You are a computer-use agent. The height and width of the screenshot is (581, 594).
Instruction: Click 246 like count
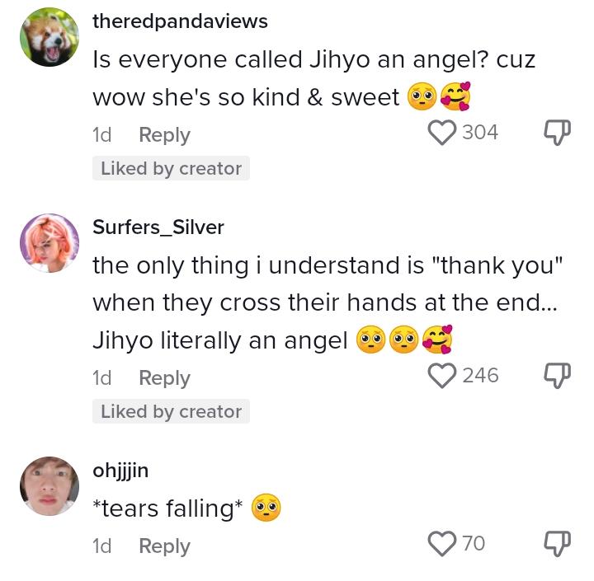[480, 376]
